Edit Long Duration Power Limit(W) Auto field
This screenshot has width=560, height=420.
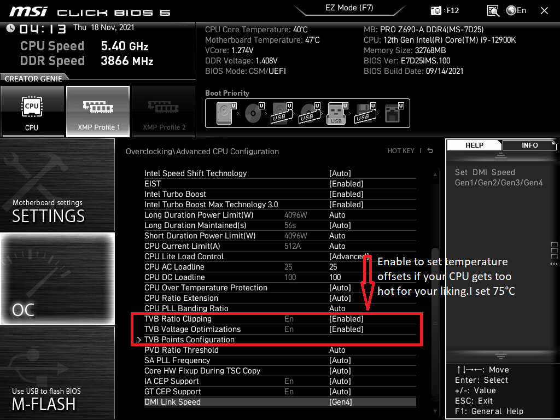pyautogui.click(x=337, y=214)
